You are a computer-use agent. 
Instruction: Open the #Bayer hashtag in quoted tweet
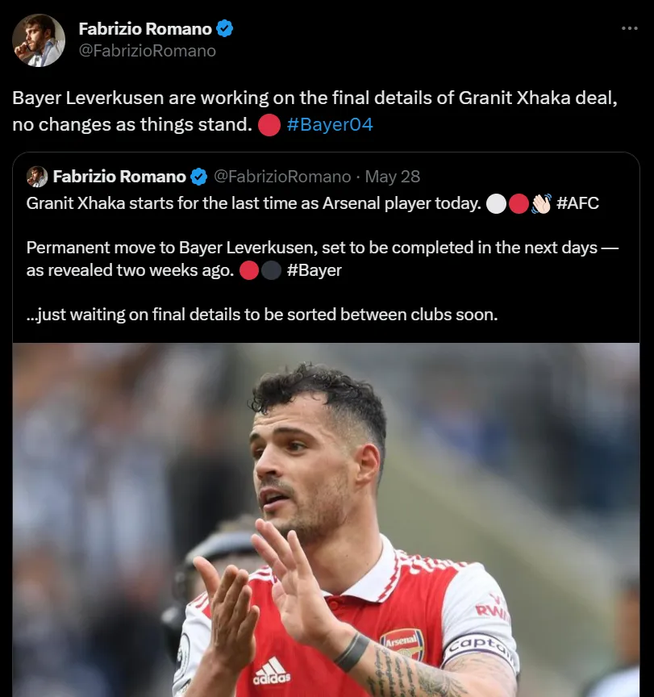pos(315,270)
